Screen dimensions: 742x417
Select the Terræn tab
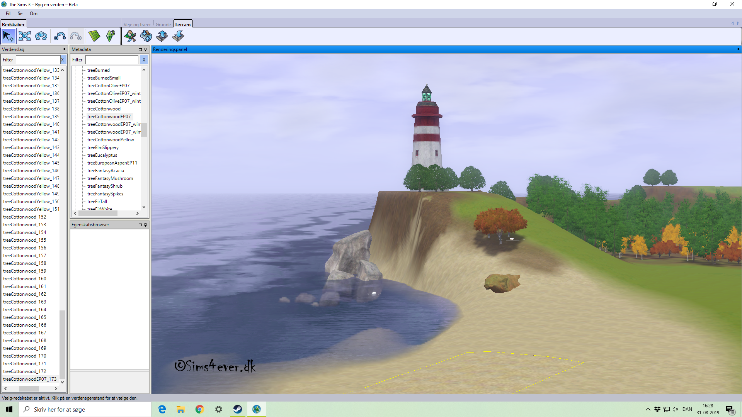(x=182, y=24)
